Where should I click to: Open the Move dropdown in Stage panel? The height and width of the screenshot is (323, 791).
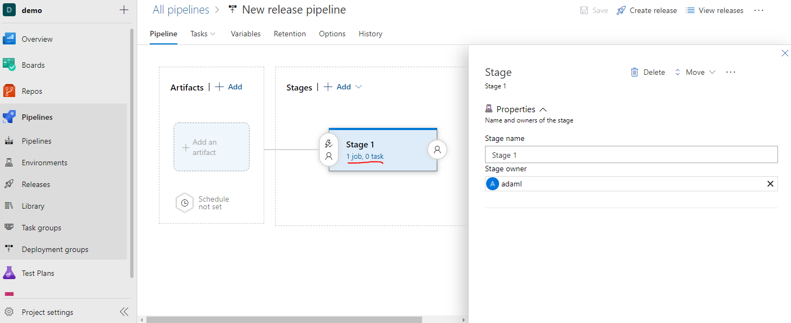696,72
